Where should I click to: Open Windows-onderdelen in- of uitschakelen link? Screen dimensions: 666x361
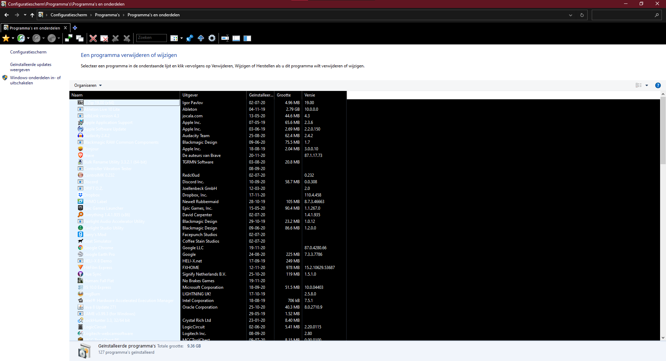click(35, 80)
